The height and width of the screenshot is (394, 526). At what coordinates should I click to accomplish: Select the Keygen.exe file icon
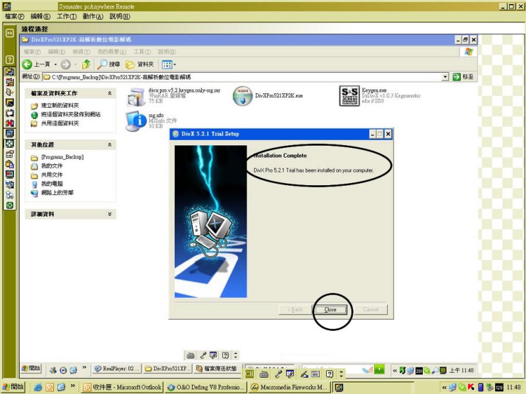click(349, 96)
